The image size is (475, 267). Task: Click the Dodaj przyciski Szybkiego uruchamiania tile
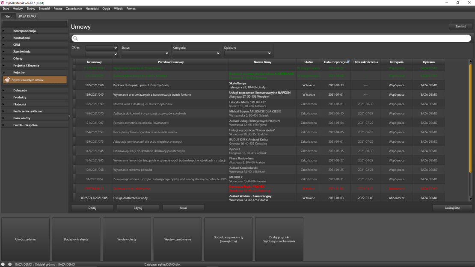279,239
